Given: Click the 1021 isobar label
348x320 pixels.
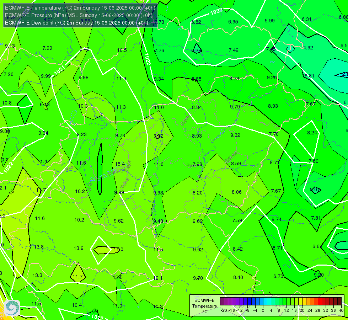Looking at the screenshot, I should [x=59, y=70].
